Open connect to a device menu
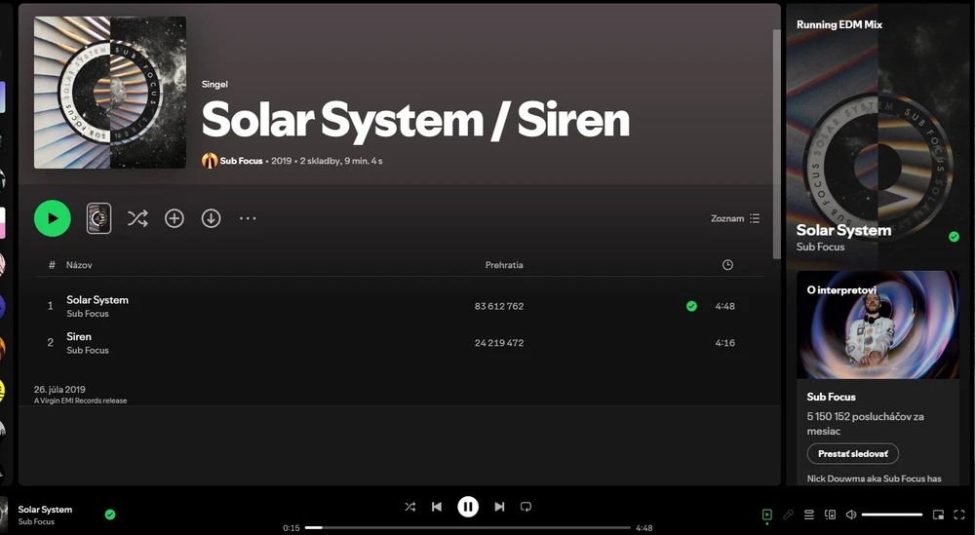975x535 pixels. click(x=830, y=515)
